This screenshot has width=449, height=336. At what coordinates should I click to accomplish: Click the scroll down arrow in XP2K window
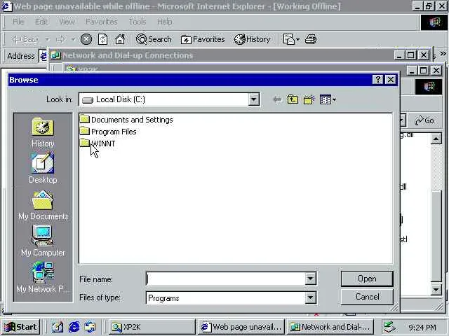point(436,290)
